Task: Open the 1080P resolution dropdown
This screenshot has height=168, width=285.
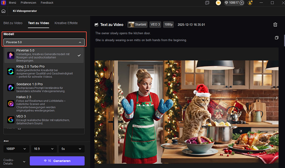Action: tap(16, 149)
